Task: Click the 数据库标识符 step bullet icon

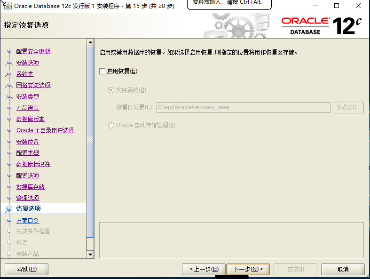Action: click(x=9, y=164)
